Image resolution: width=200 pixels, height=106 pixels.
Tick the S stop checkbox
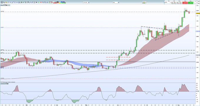click(194, 1)
